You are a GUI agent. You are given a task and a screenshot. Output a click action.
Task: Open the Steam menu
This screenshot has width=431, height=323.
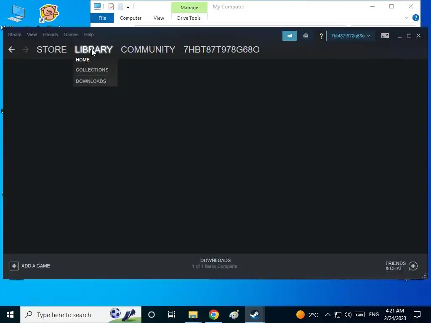click(x=15, y=34)
